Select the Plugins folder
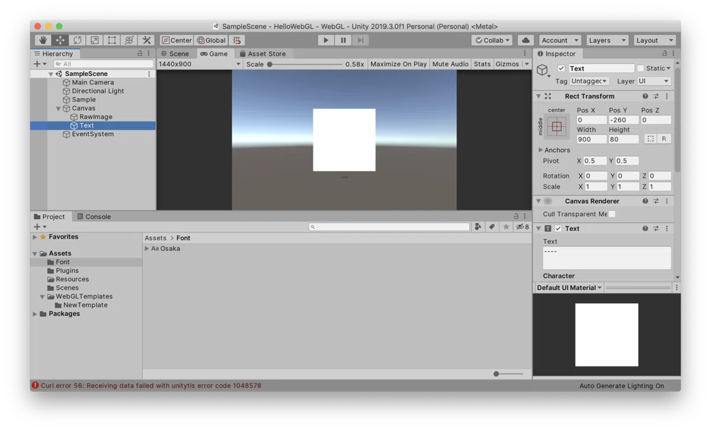 [x=67, y=271]
